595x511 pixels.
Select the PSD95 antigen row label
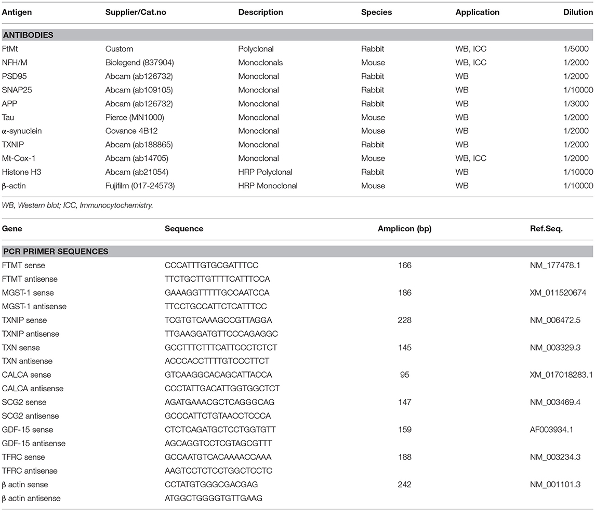[x=14, y=76]
